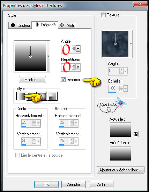Screen dimensions: 149x192
Task: Click the Modifier... button
Action: coord(32,80)
